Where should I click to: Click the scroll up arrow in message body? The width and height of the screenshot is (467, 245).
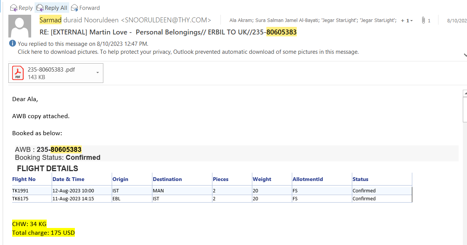click(x=465, y=93)
